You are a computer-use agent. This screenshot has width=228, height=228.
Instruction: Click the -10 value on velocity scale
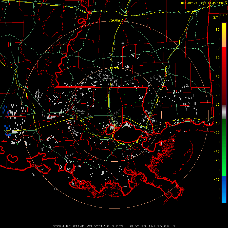pyautogui.click(x=217, y=123)
